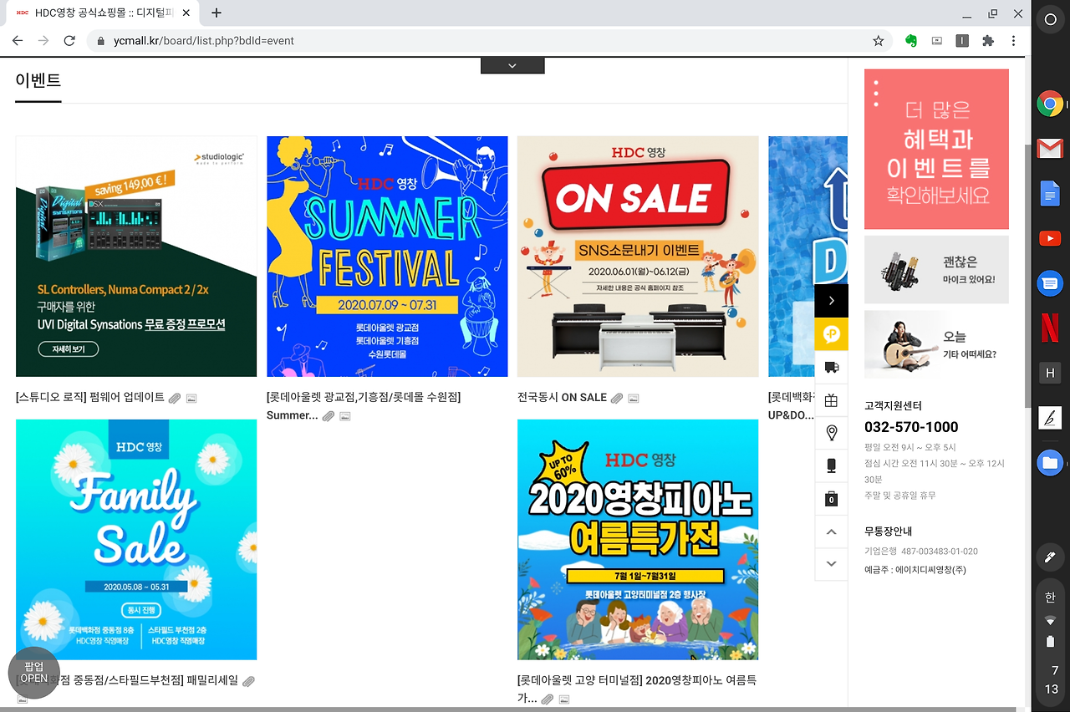Open the H app on the shelf
The width and height of the screenshot is (1070, 712).
click(1050, 373)
